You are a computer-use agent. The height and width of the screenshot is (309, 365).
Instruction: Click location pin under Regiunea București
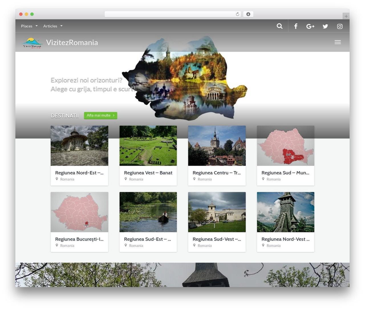click(x=57, y=245)
